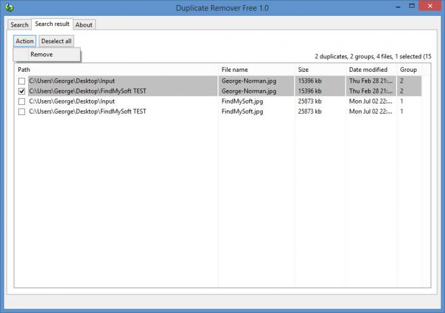Open the About tab

tap(84, 25)
